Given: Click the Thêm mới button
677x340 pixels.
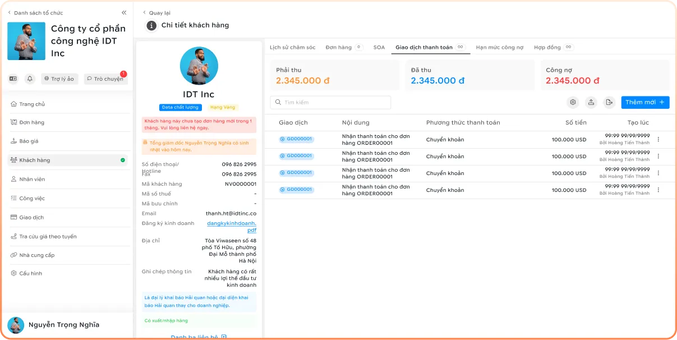Looking at the screenshot, I should point(645,102).
